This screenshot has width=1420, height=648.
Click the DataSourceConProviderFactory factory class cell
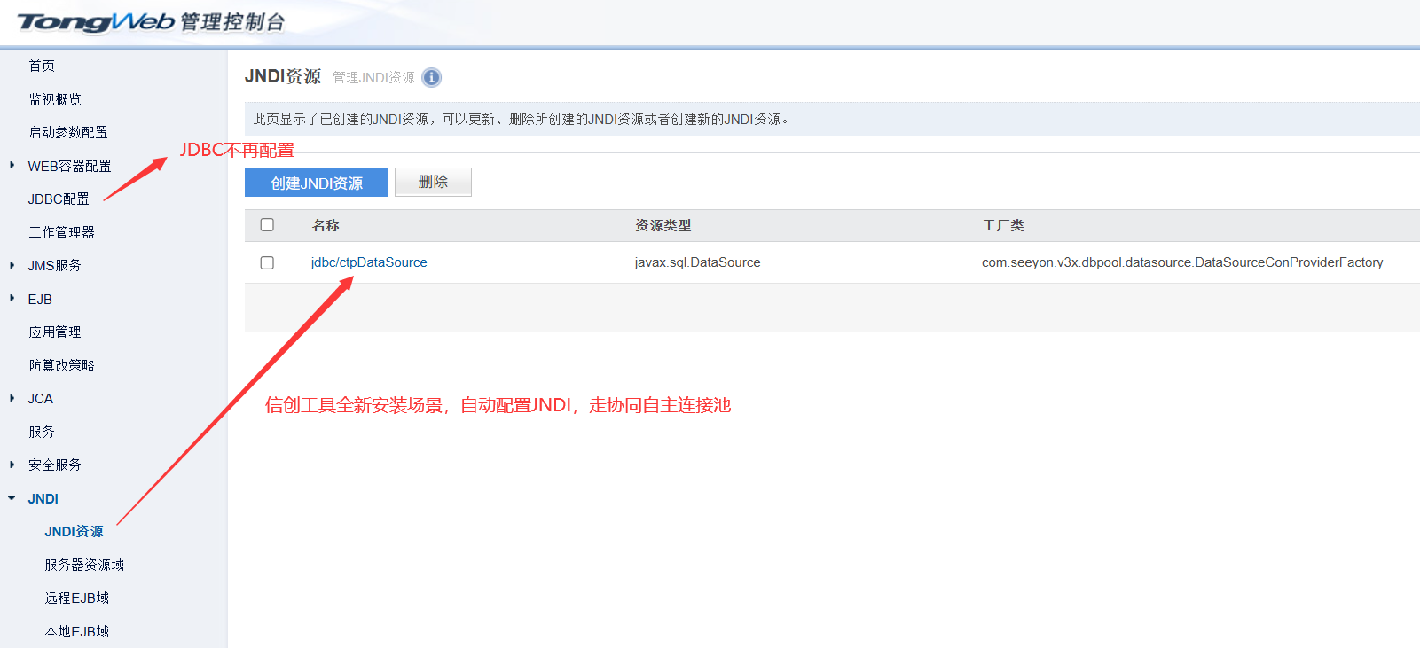click(x=1182, y=262)
